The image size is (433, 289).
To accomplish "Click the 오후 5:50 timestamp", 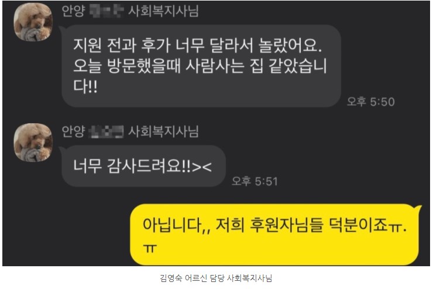I will (x=370, y=102).
